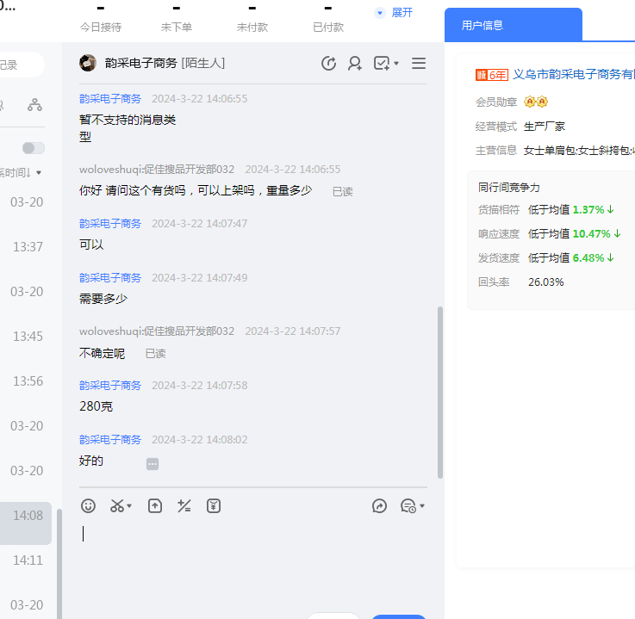Image resolution: width=635 pixels, height=619 pixels.
Task: Click the organization tree icon in sidebar
Action: tap(34, 105)
